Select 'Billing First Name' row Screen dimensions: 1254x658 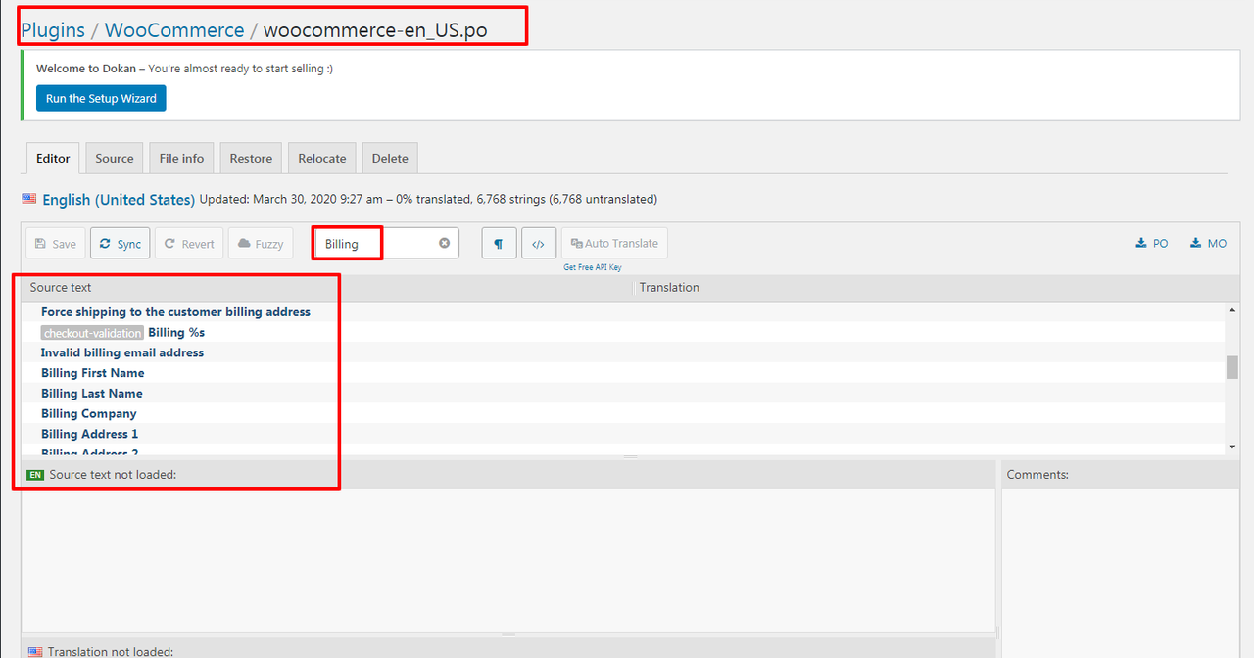623,373
